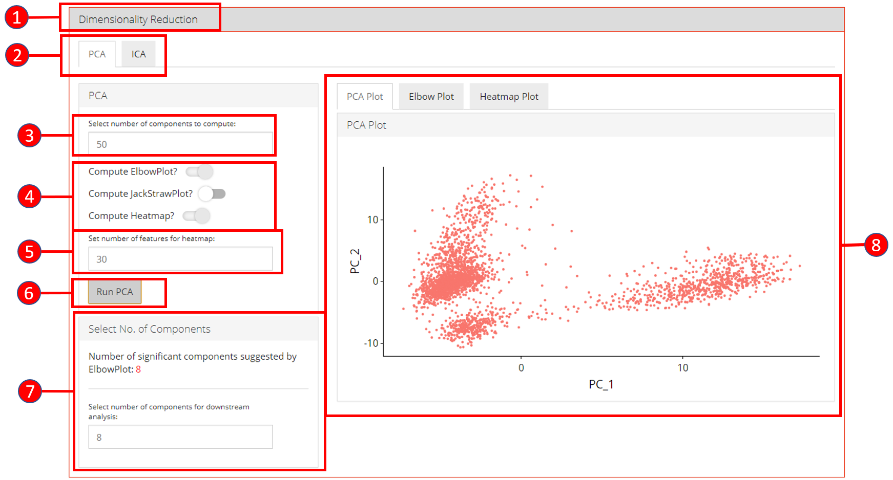The width and height of the screenshot is (893, 480).
Task: Switch to the ICA tab
Action: [x=138, y=54]
